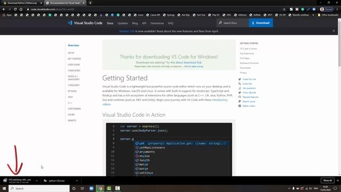Expand LANGUAGES section in sidebar
341x192 pixels.
[74, 70]
